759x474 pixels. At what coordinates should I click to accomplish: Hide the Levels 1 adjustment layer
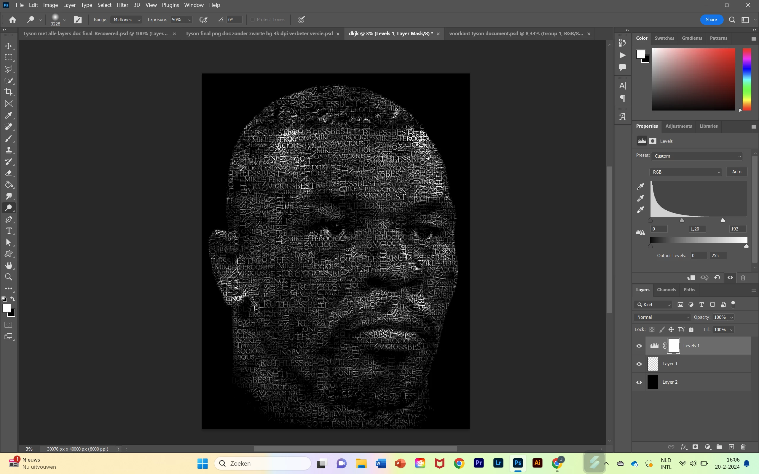(639, 346)
